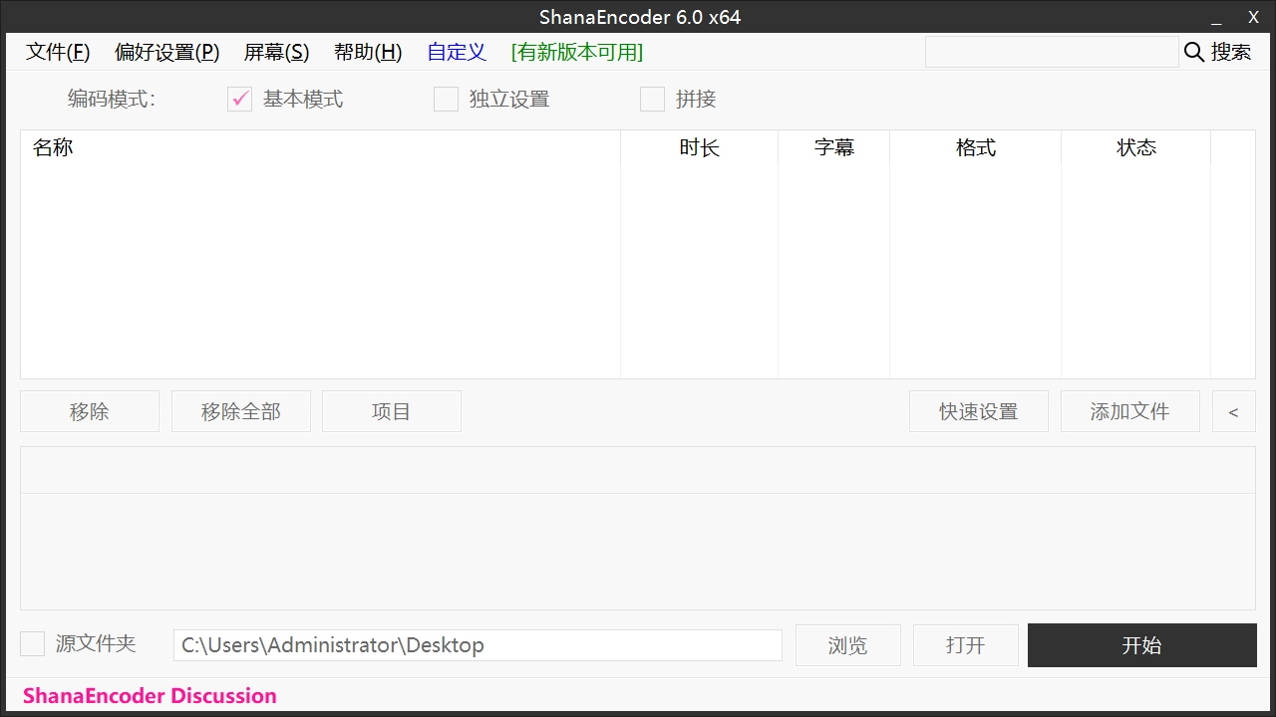Click the 搜索 label button

pos(1231,52)
